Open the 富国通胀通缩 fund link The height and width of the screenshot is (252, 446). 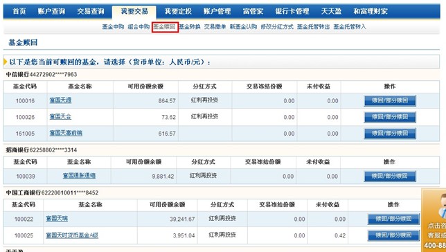(x=79, y=176)
